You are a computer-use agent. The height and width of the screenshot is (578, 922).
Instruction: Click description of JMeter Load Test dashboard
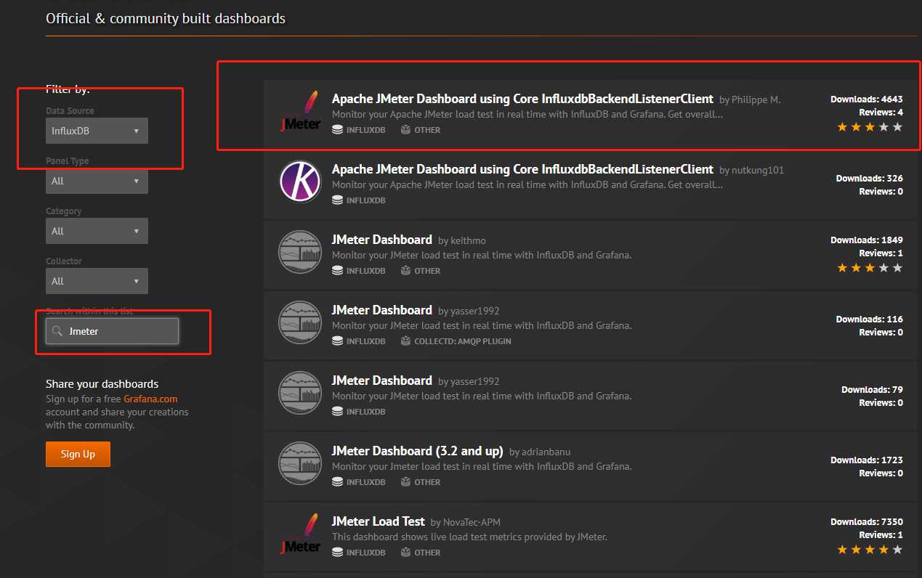coord(469,537)
